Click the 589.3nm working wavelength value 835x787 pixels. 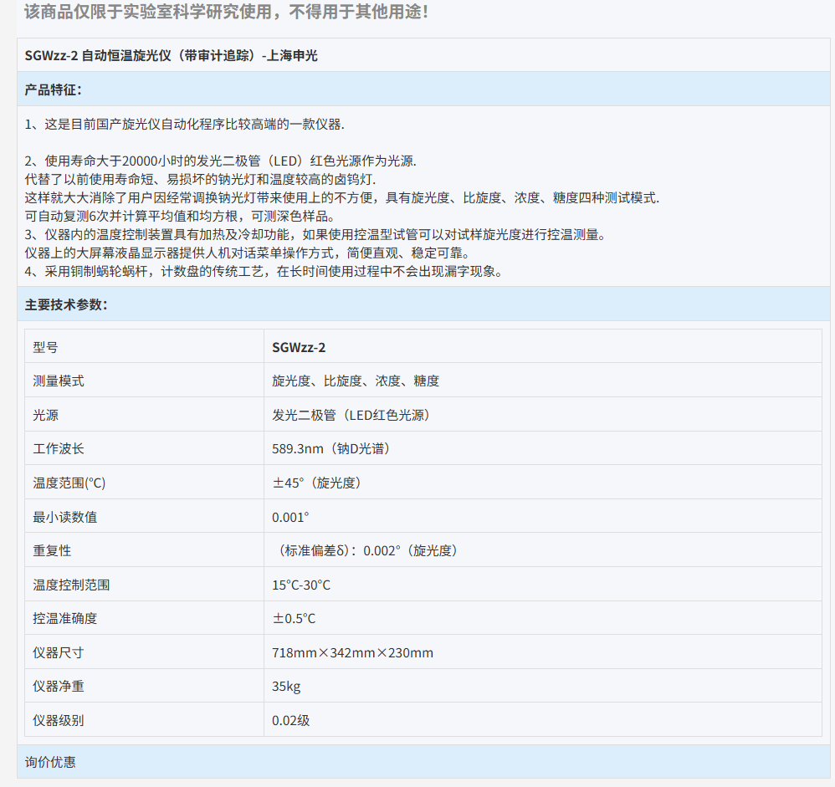click(330, 448)
